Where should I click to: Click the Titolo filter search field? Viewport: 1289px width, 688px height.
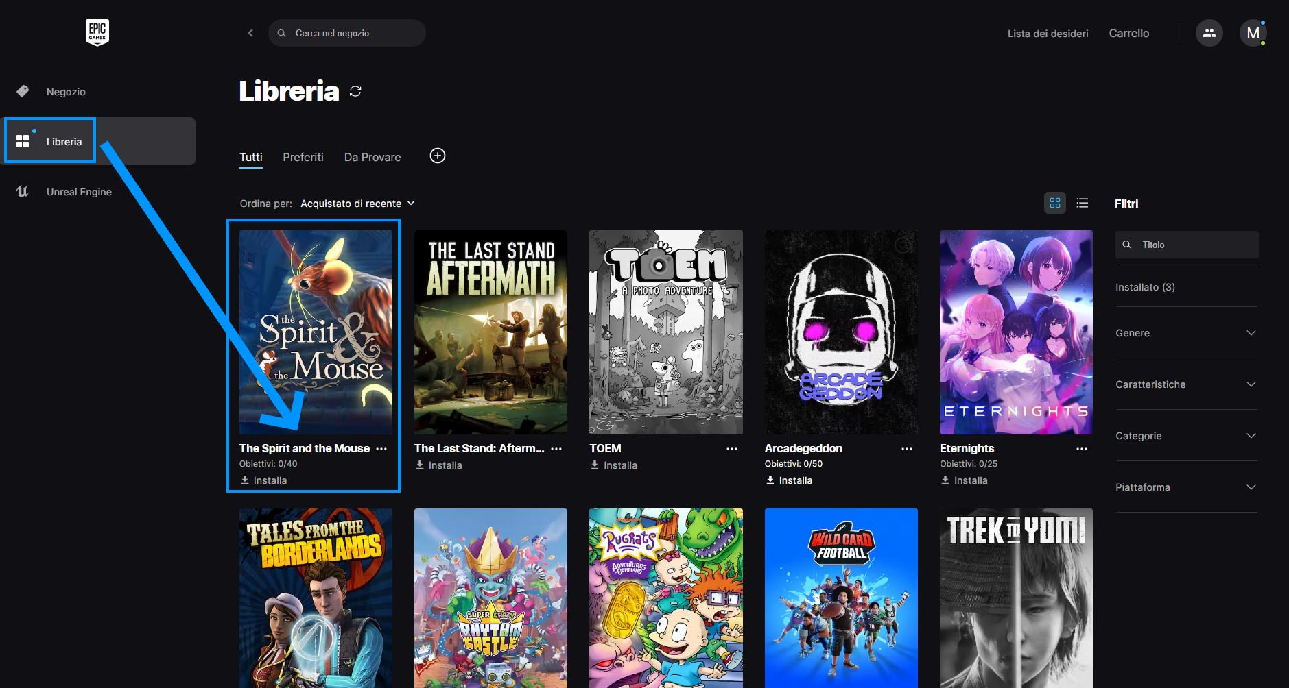tap(1194, 245)
